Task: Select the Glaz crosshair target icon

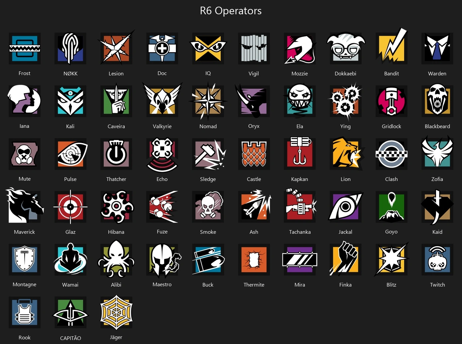Action: coord(70,207)
